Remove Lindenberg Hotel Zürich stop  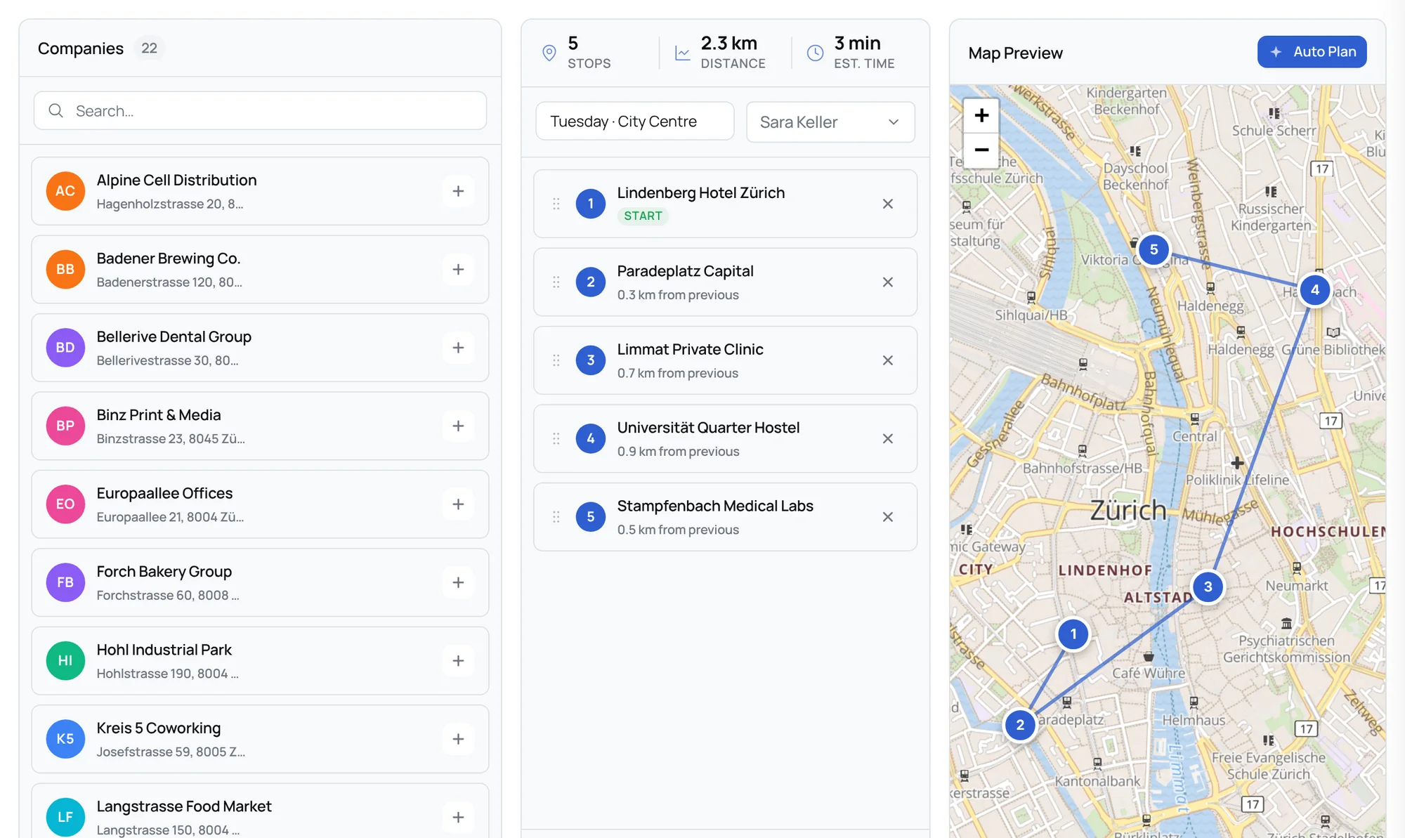pyautogui.click(x=888, y=204)
